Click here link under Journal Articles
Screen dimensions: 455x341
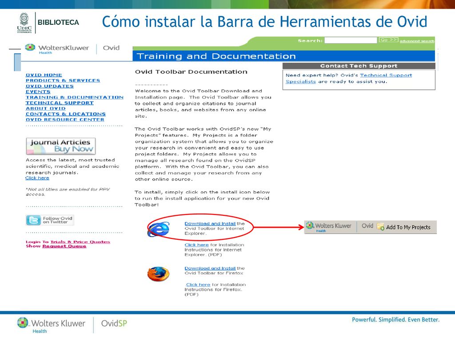point(37,178)
